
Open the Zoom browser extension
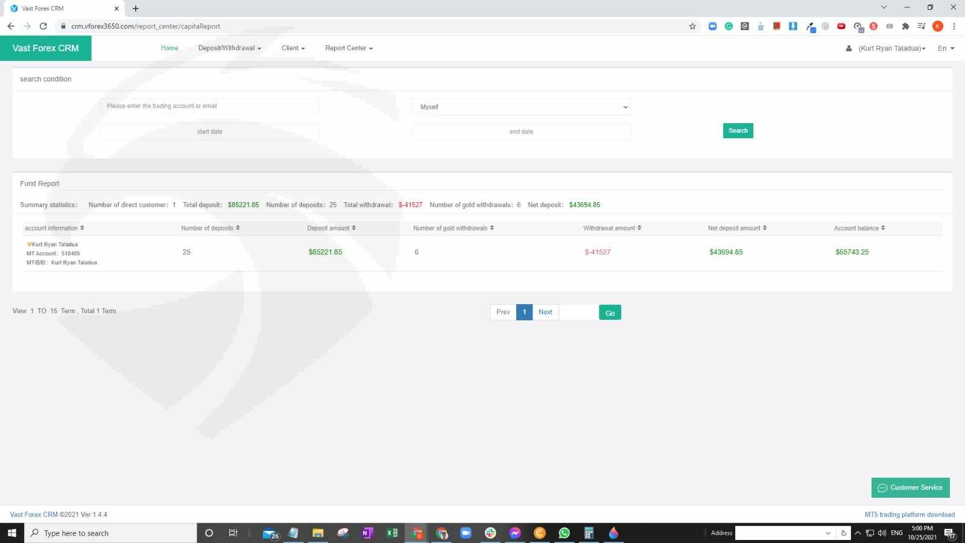click(x=712, y=26)
